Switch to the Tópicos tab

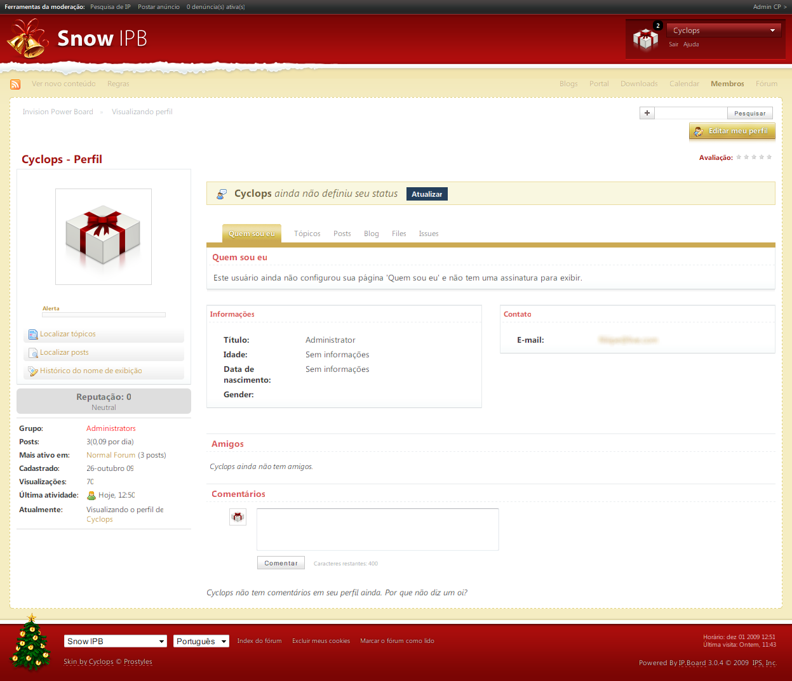click(307, 234)
